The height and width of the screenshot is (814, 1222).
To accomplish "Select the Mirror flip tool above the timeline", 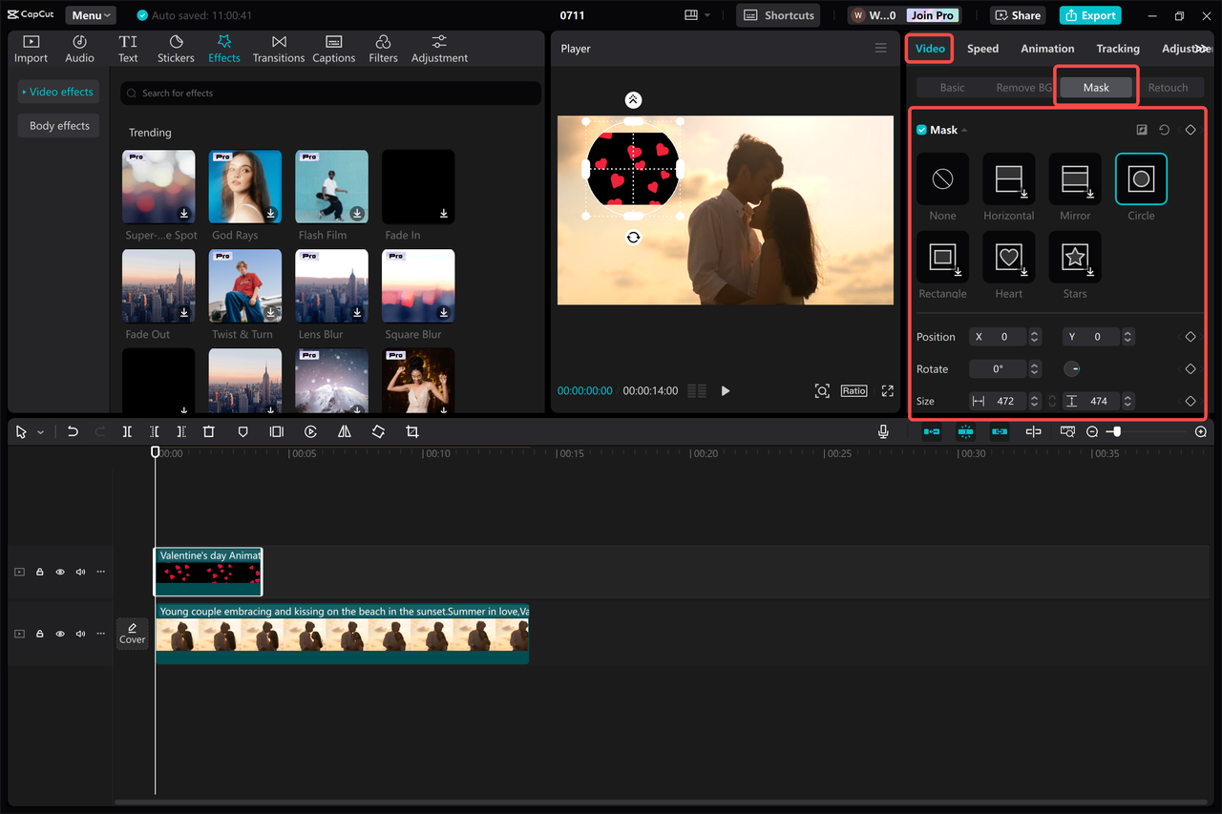I will click(345, 431).
